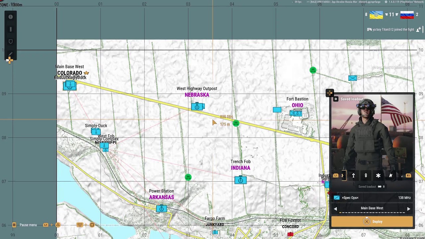
Task: Click the square button hint at bottom
Action: (92, 225)
